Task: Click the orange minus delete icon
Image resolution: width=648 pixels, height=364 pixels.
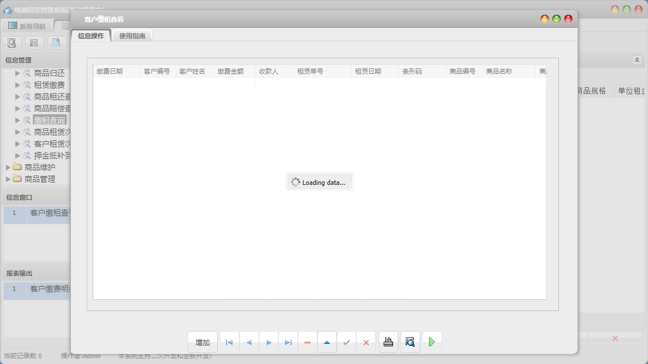Action: tap(307, 342)
